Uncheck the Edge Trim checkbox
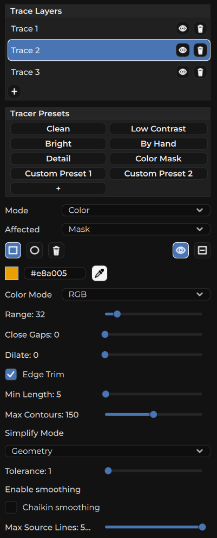This screenshot has height=538, width=217. 11,375
